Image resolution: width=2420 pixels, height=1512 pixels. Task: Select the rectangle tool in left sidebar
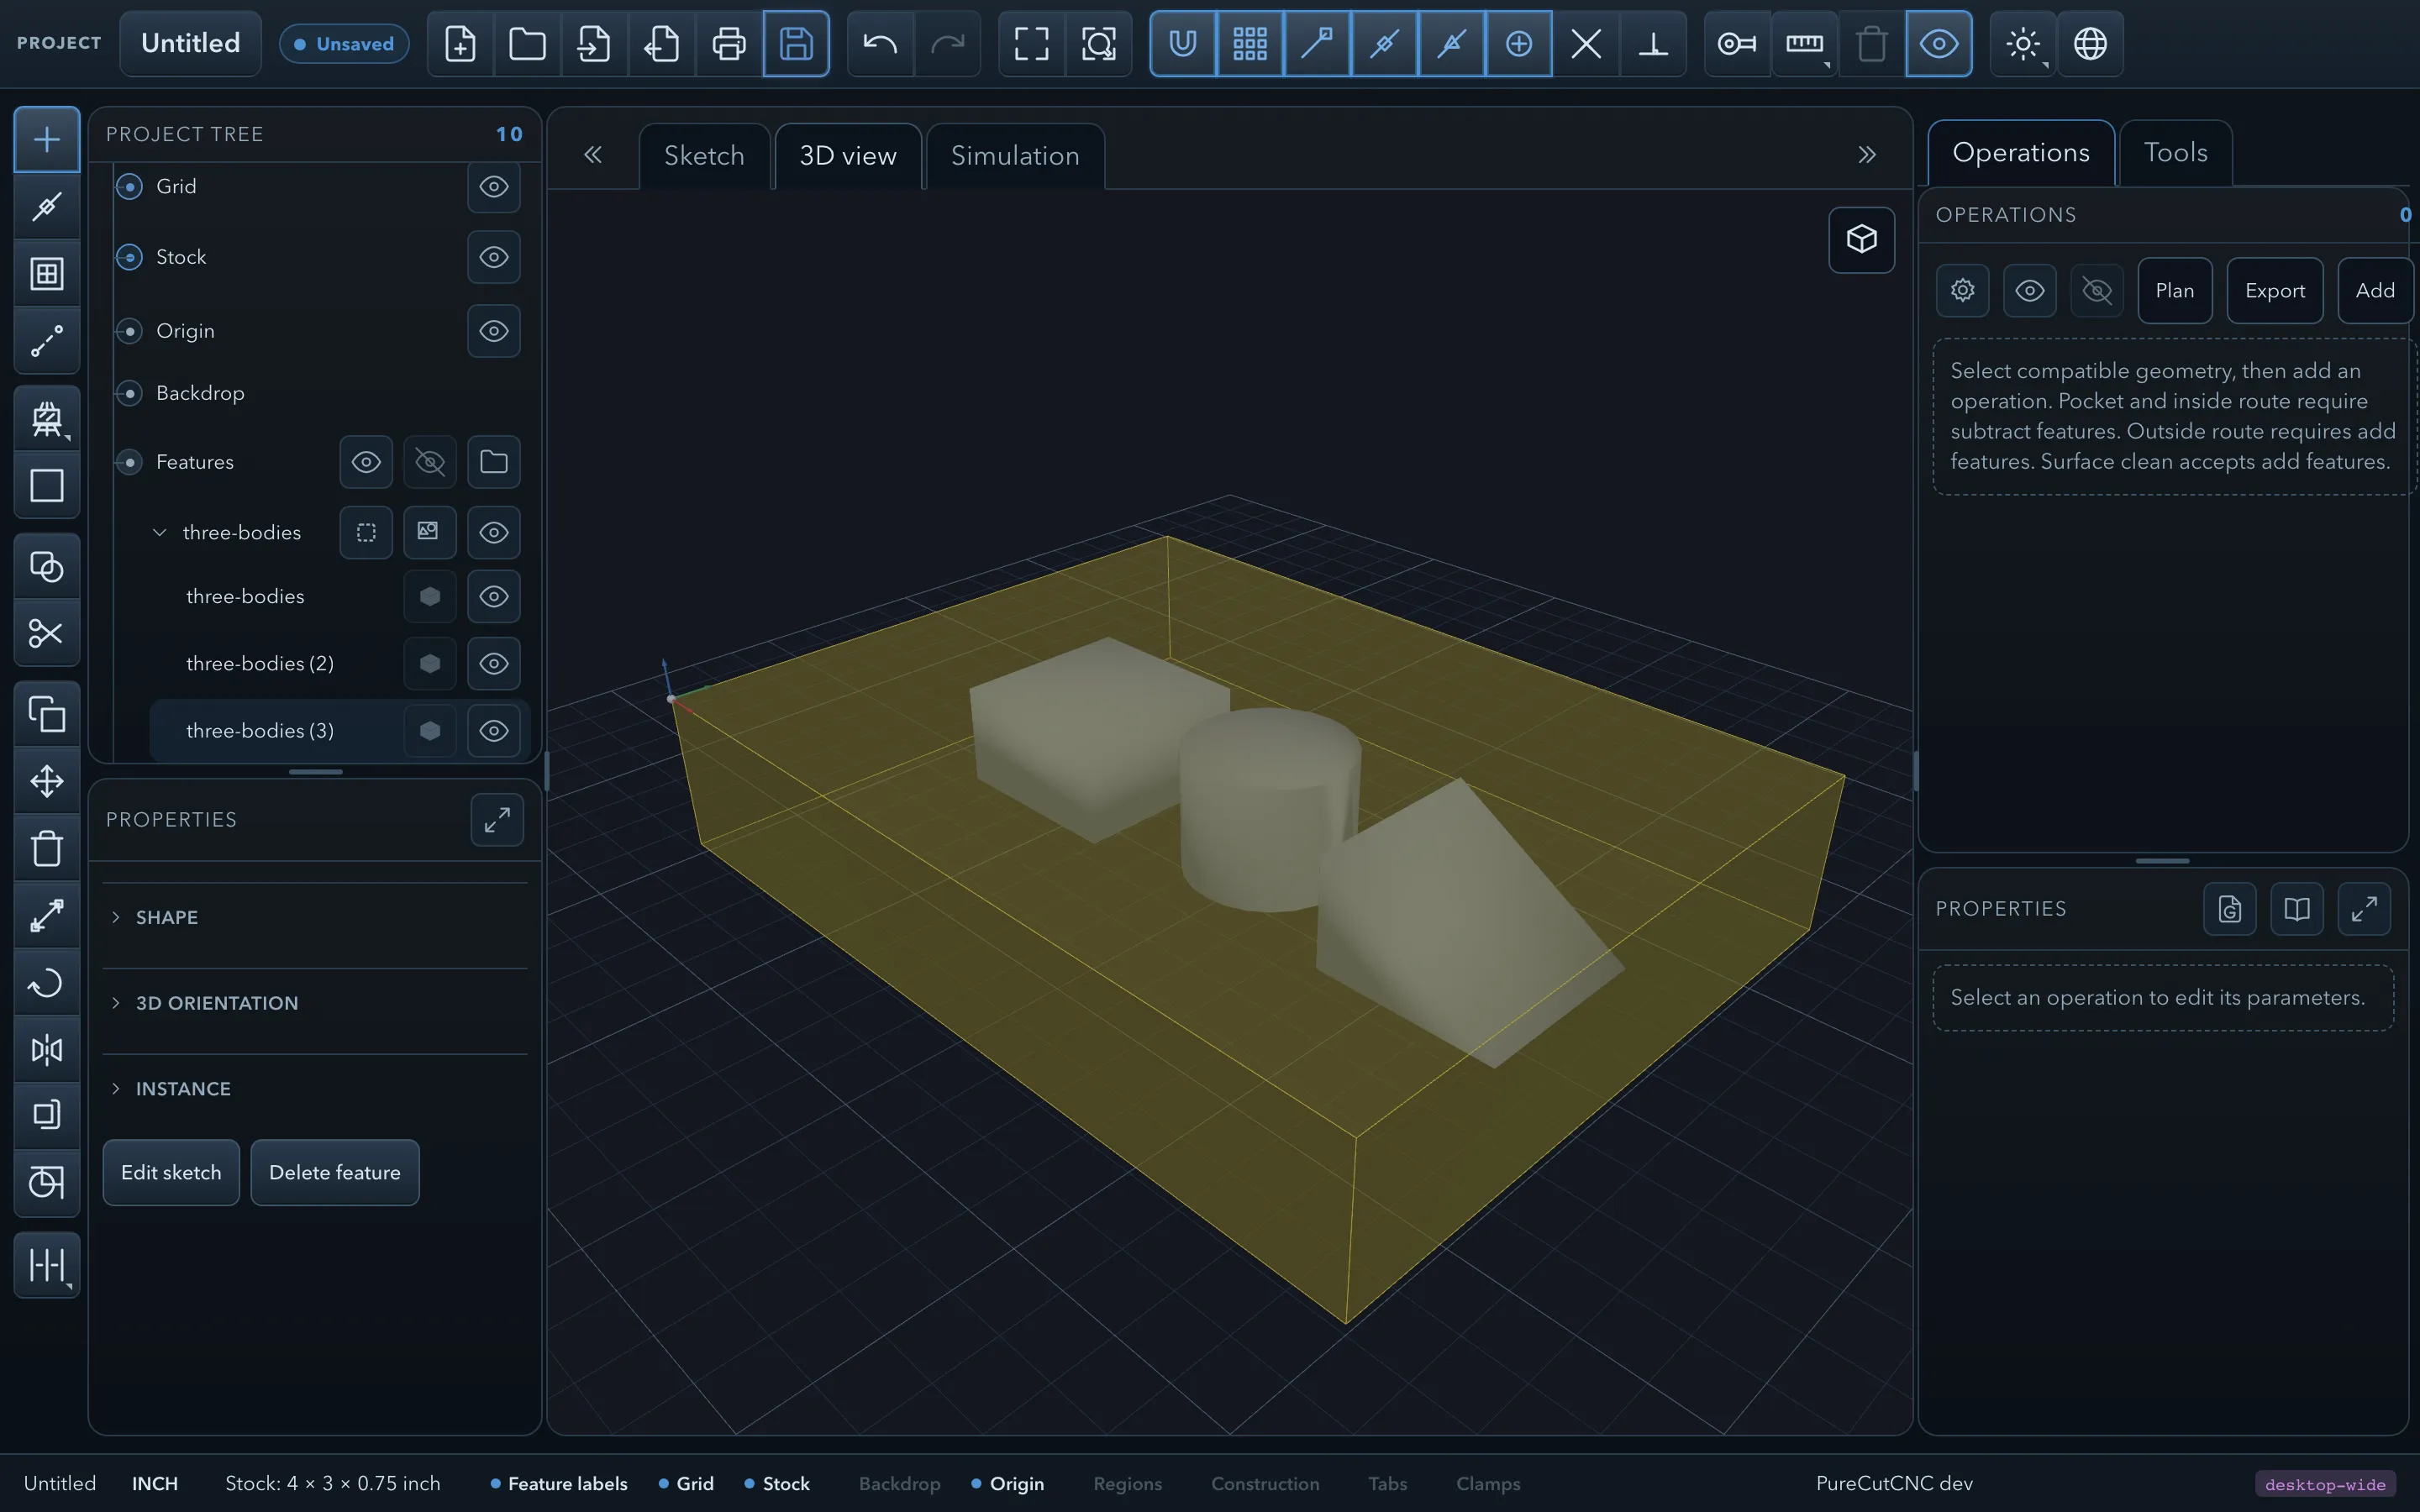point(46,485)
